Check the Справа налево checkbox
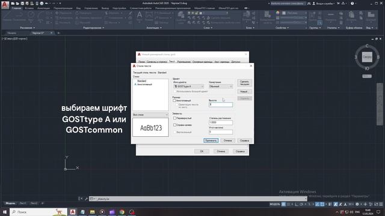The width and height of the screenshot is (385, 216). tap(175, 125)
